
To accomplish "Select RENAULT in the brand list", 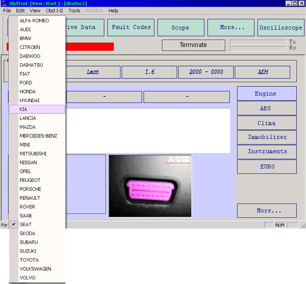I will pyautogui.click(x=37, y=198).
